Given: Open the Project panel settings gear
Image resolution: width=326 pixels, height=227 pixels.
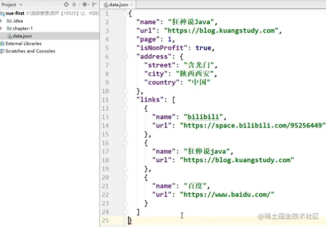Looking at the screenshot, I should tap(85, 5).
